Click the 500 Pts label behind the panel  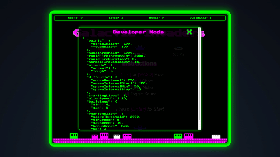click(178, 54)
